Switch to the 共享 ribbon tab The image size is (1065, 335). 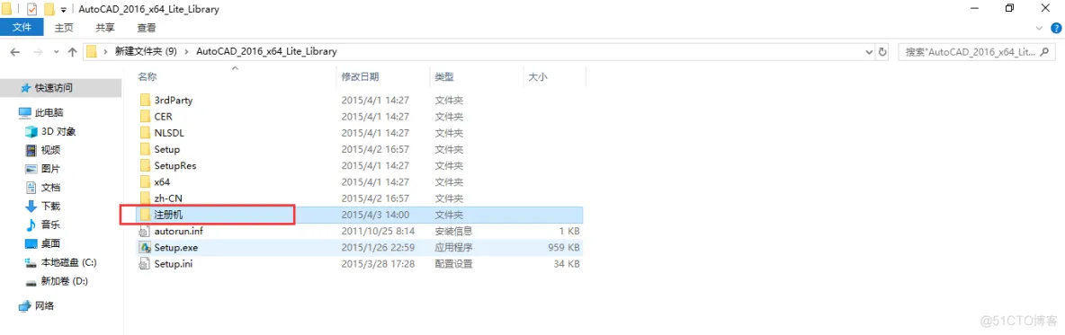pyautogui.click(x=105, y=28)
